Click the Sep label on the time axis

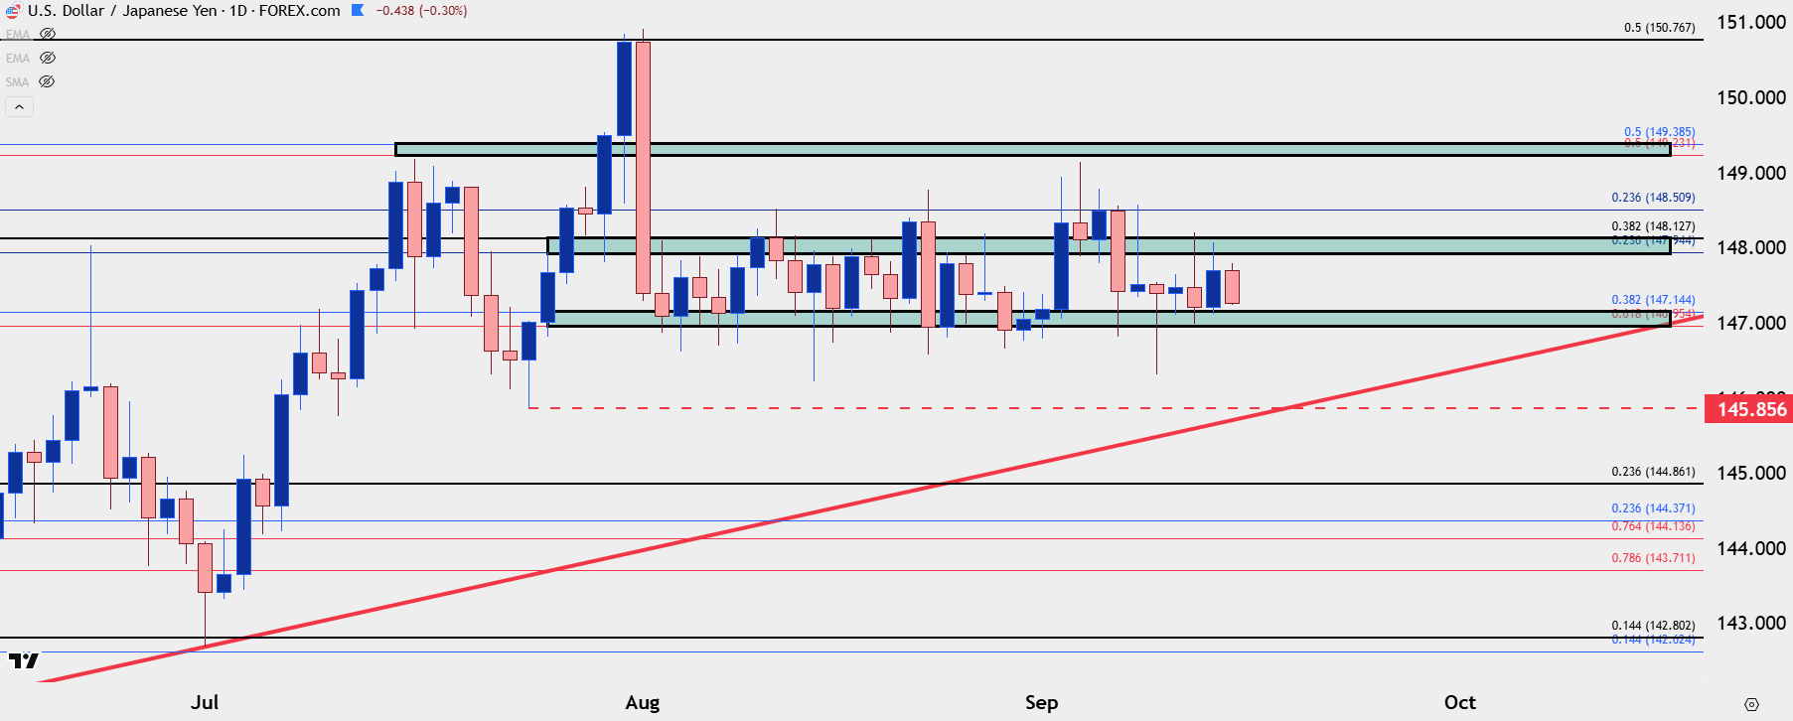coord(1042,702)
